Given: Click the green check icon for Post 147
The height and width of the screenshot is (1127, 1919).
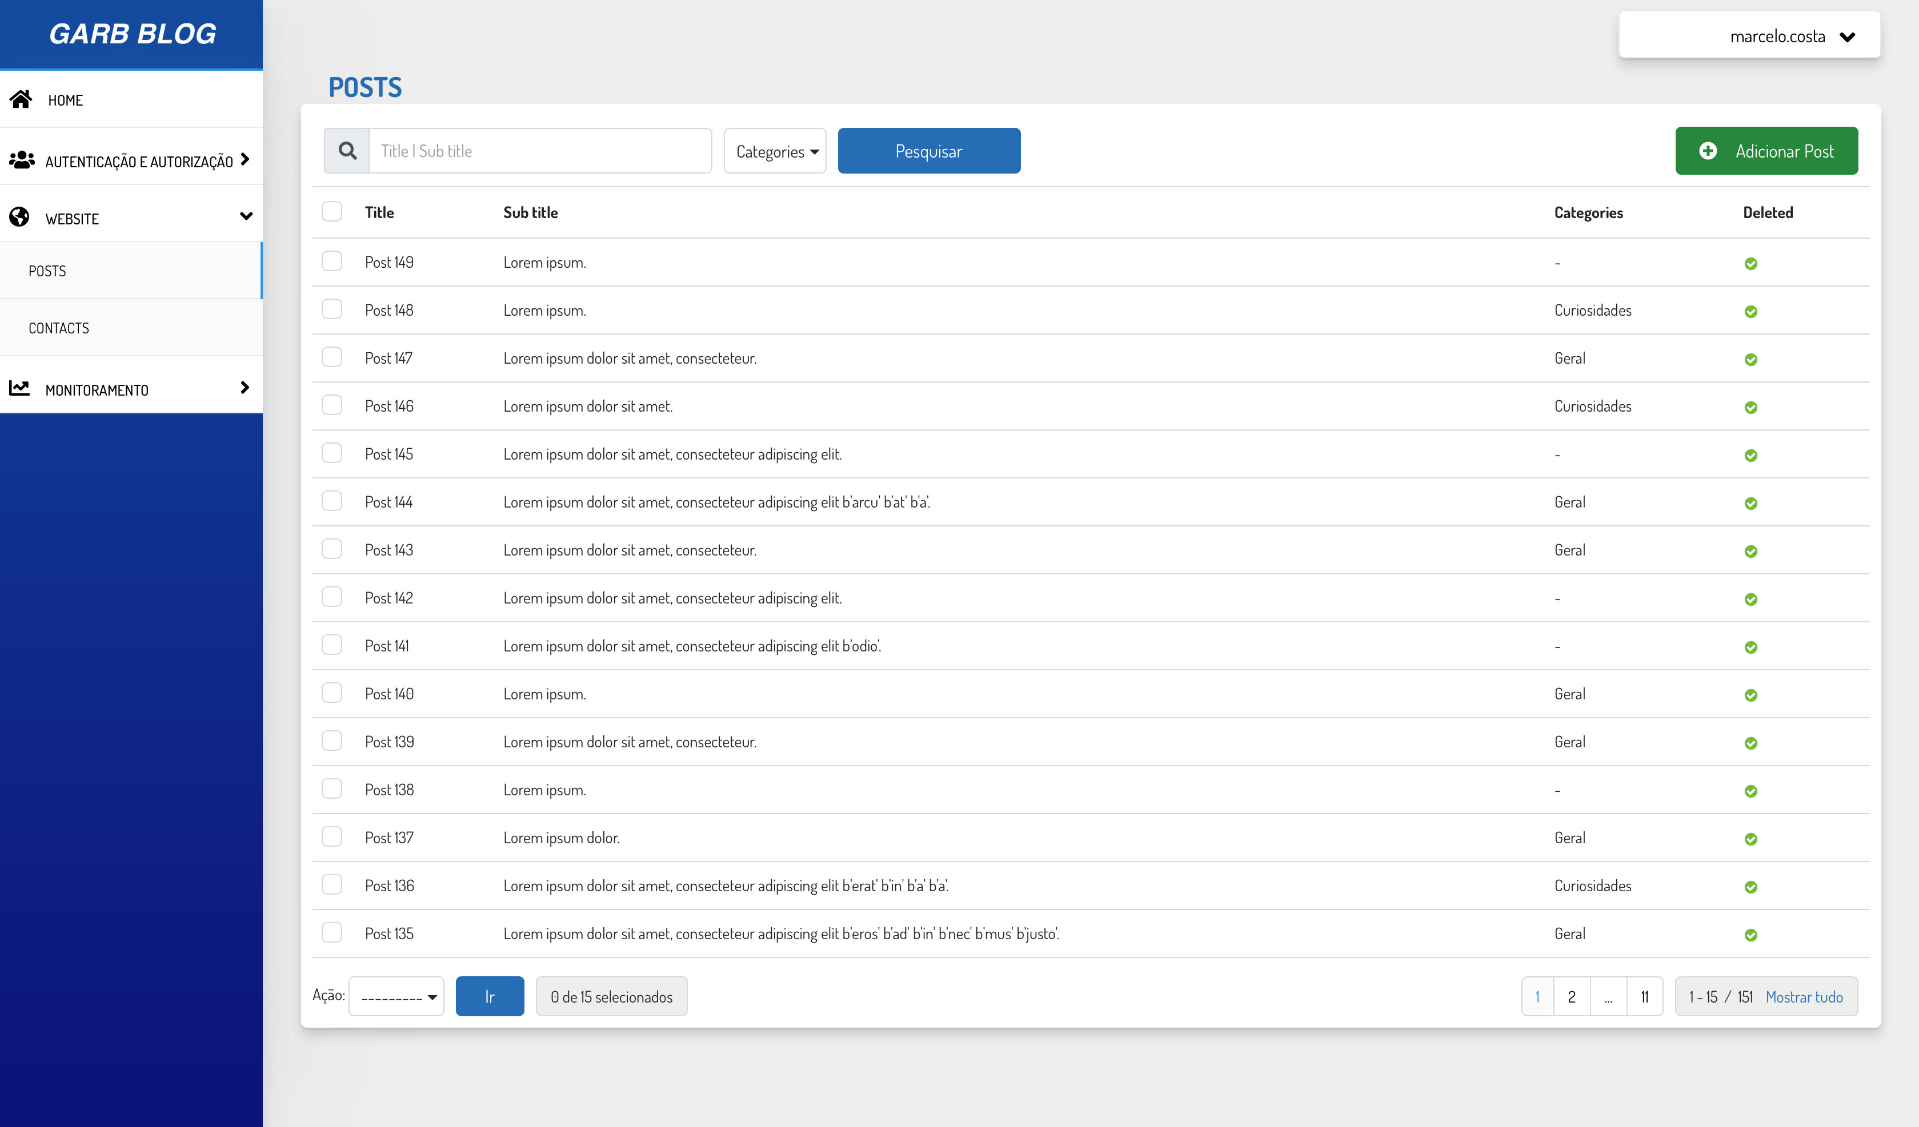Looking at the screenshot, I should point(1750,359).
